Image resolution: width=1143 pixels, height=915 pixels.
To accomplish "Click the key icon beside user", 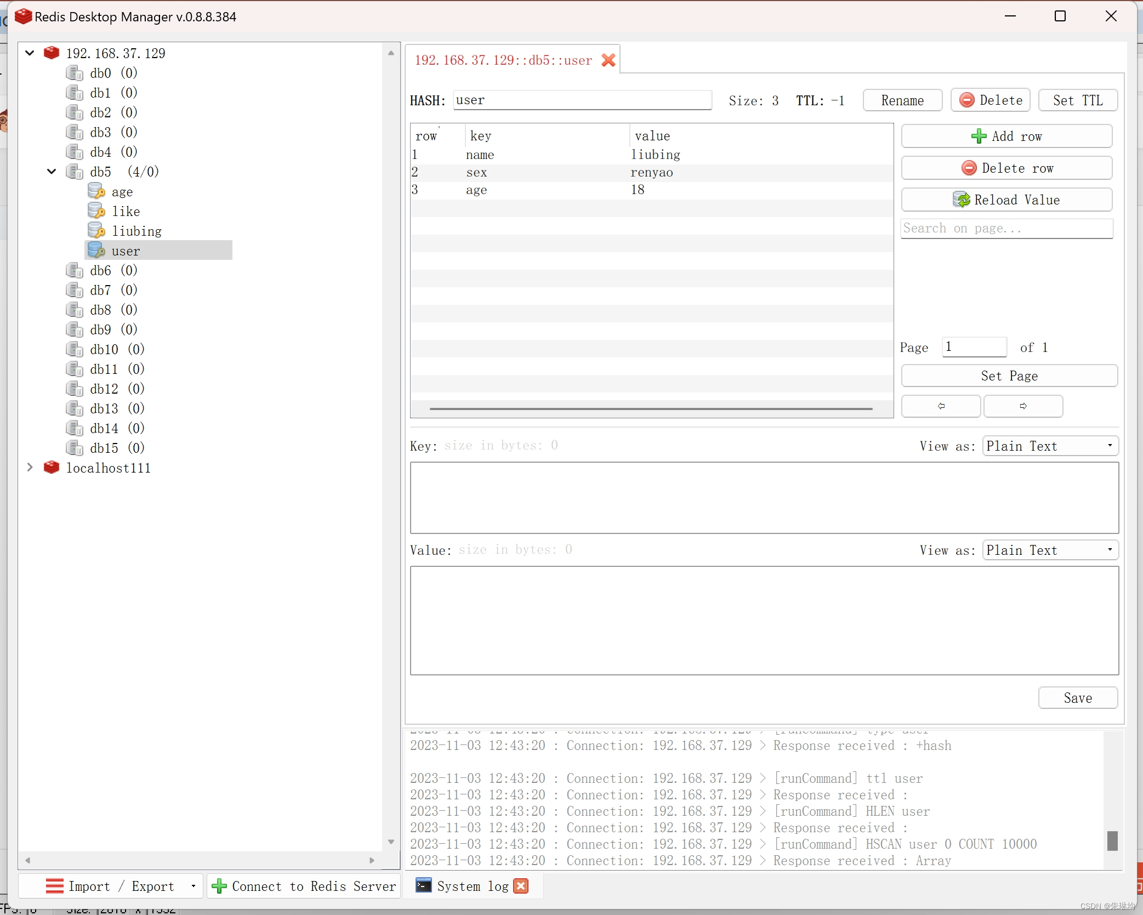I will pos(96,251).
